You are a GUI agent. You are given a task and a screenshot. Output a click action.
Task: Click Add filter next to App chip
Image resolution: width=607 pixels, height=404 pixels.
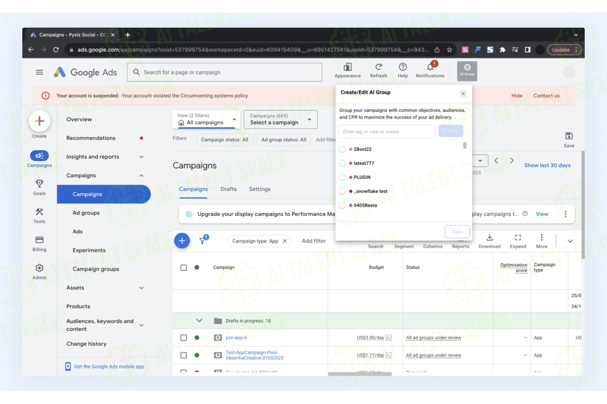314,241
